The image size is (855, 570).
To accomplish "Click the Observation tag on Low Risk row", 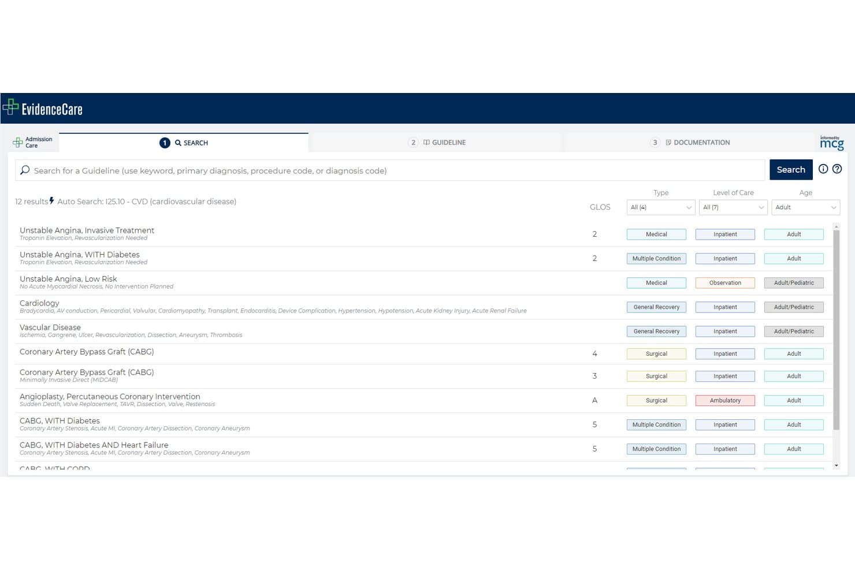I will 725,283.
